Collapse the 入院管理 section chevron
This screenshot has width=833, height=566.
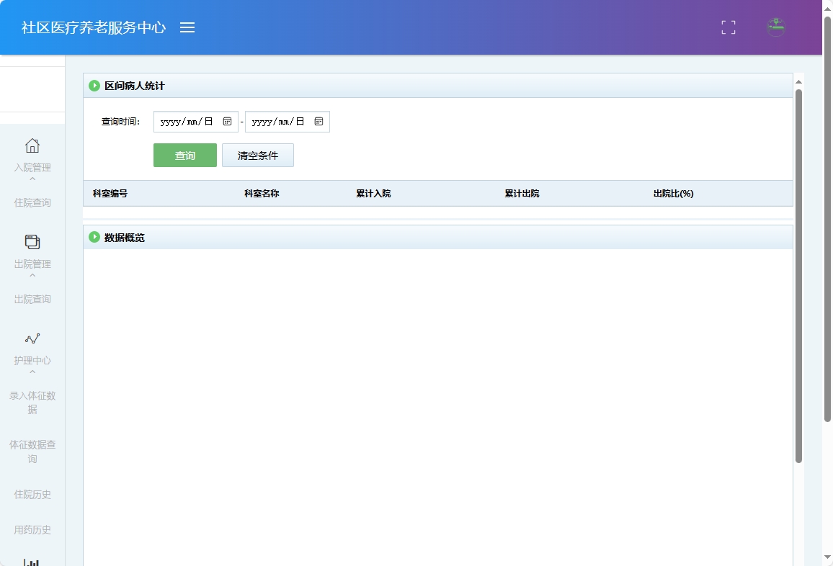pyautogui.click(x=32, y=179)
